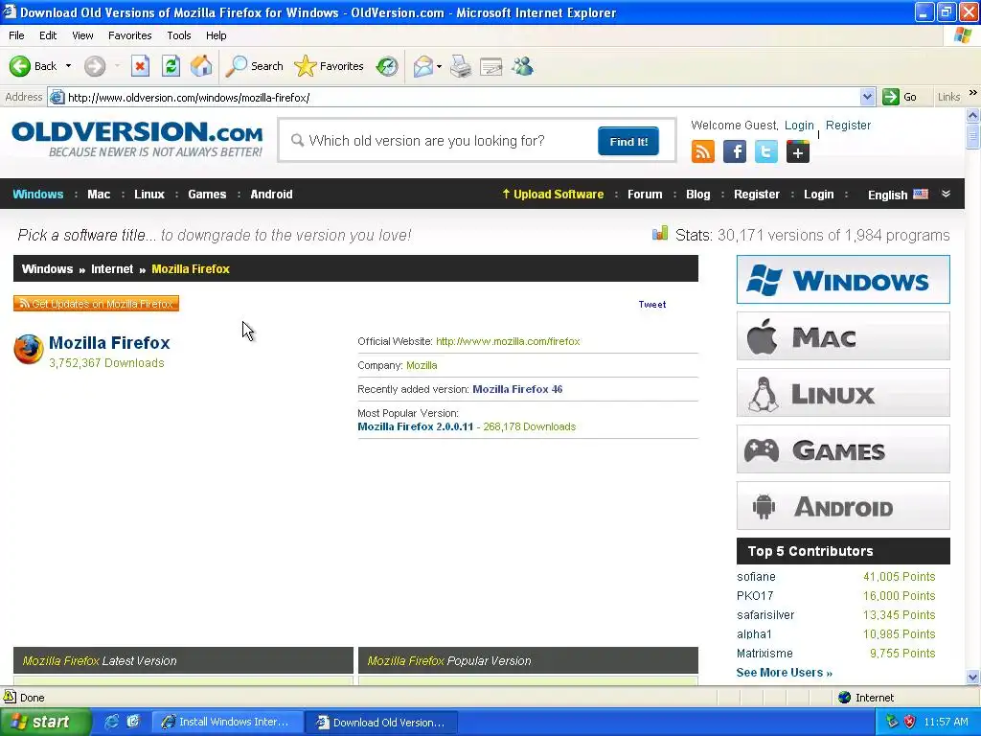Open the Help menu
This screenshot has width=981, height=736.
216,35
